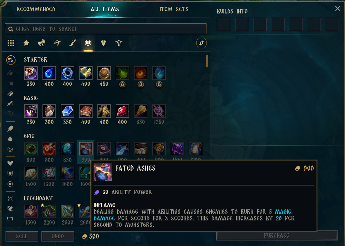Switch to the Recommended tab
Image resolution: width=345 pixels, height=246 pixels.
pyautogui.click(x=36, y=9)
